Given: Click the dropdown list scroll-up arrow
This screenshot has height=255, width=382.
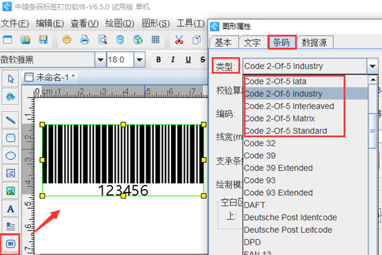Looking at the screenshot, I should (x=373, y=80).
